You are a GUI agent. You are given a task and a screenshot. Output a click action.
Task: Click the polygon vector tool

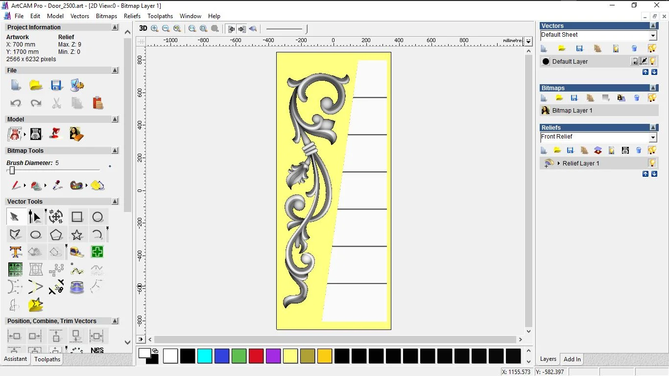(x=56, y=235)
